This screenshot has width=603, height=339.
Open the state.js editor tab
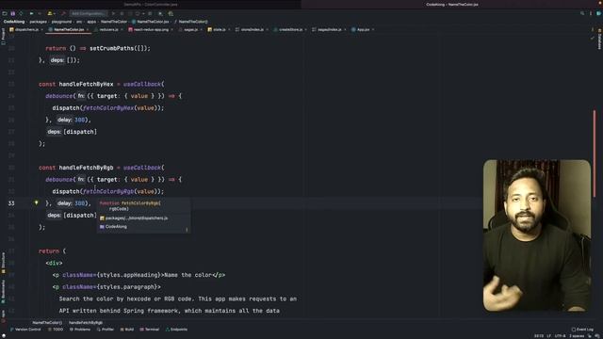point(219,29)
